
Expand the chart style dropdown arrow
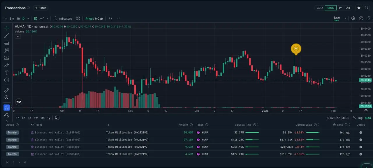tap(47, 18)
